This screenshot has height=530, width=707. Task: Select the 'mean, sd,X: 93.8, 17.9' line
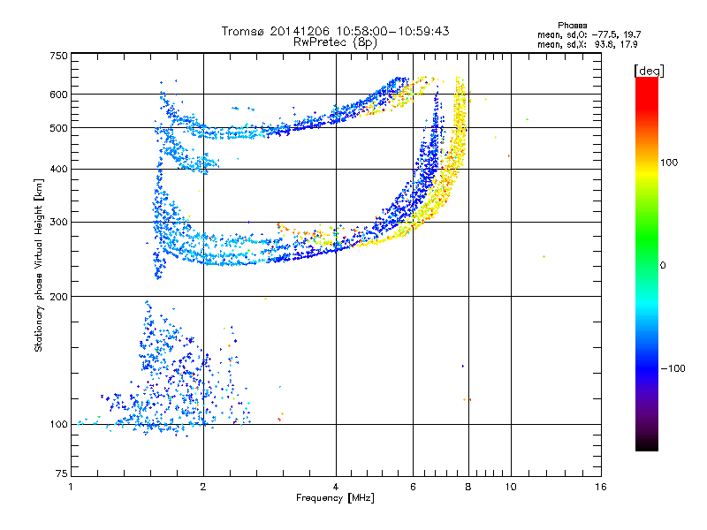(x=587, y=44)
